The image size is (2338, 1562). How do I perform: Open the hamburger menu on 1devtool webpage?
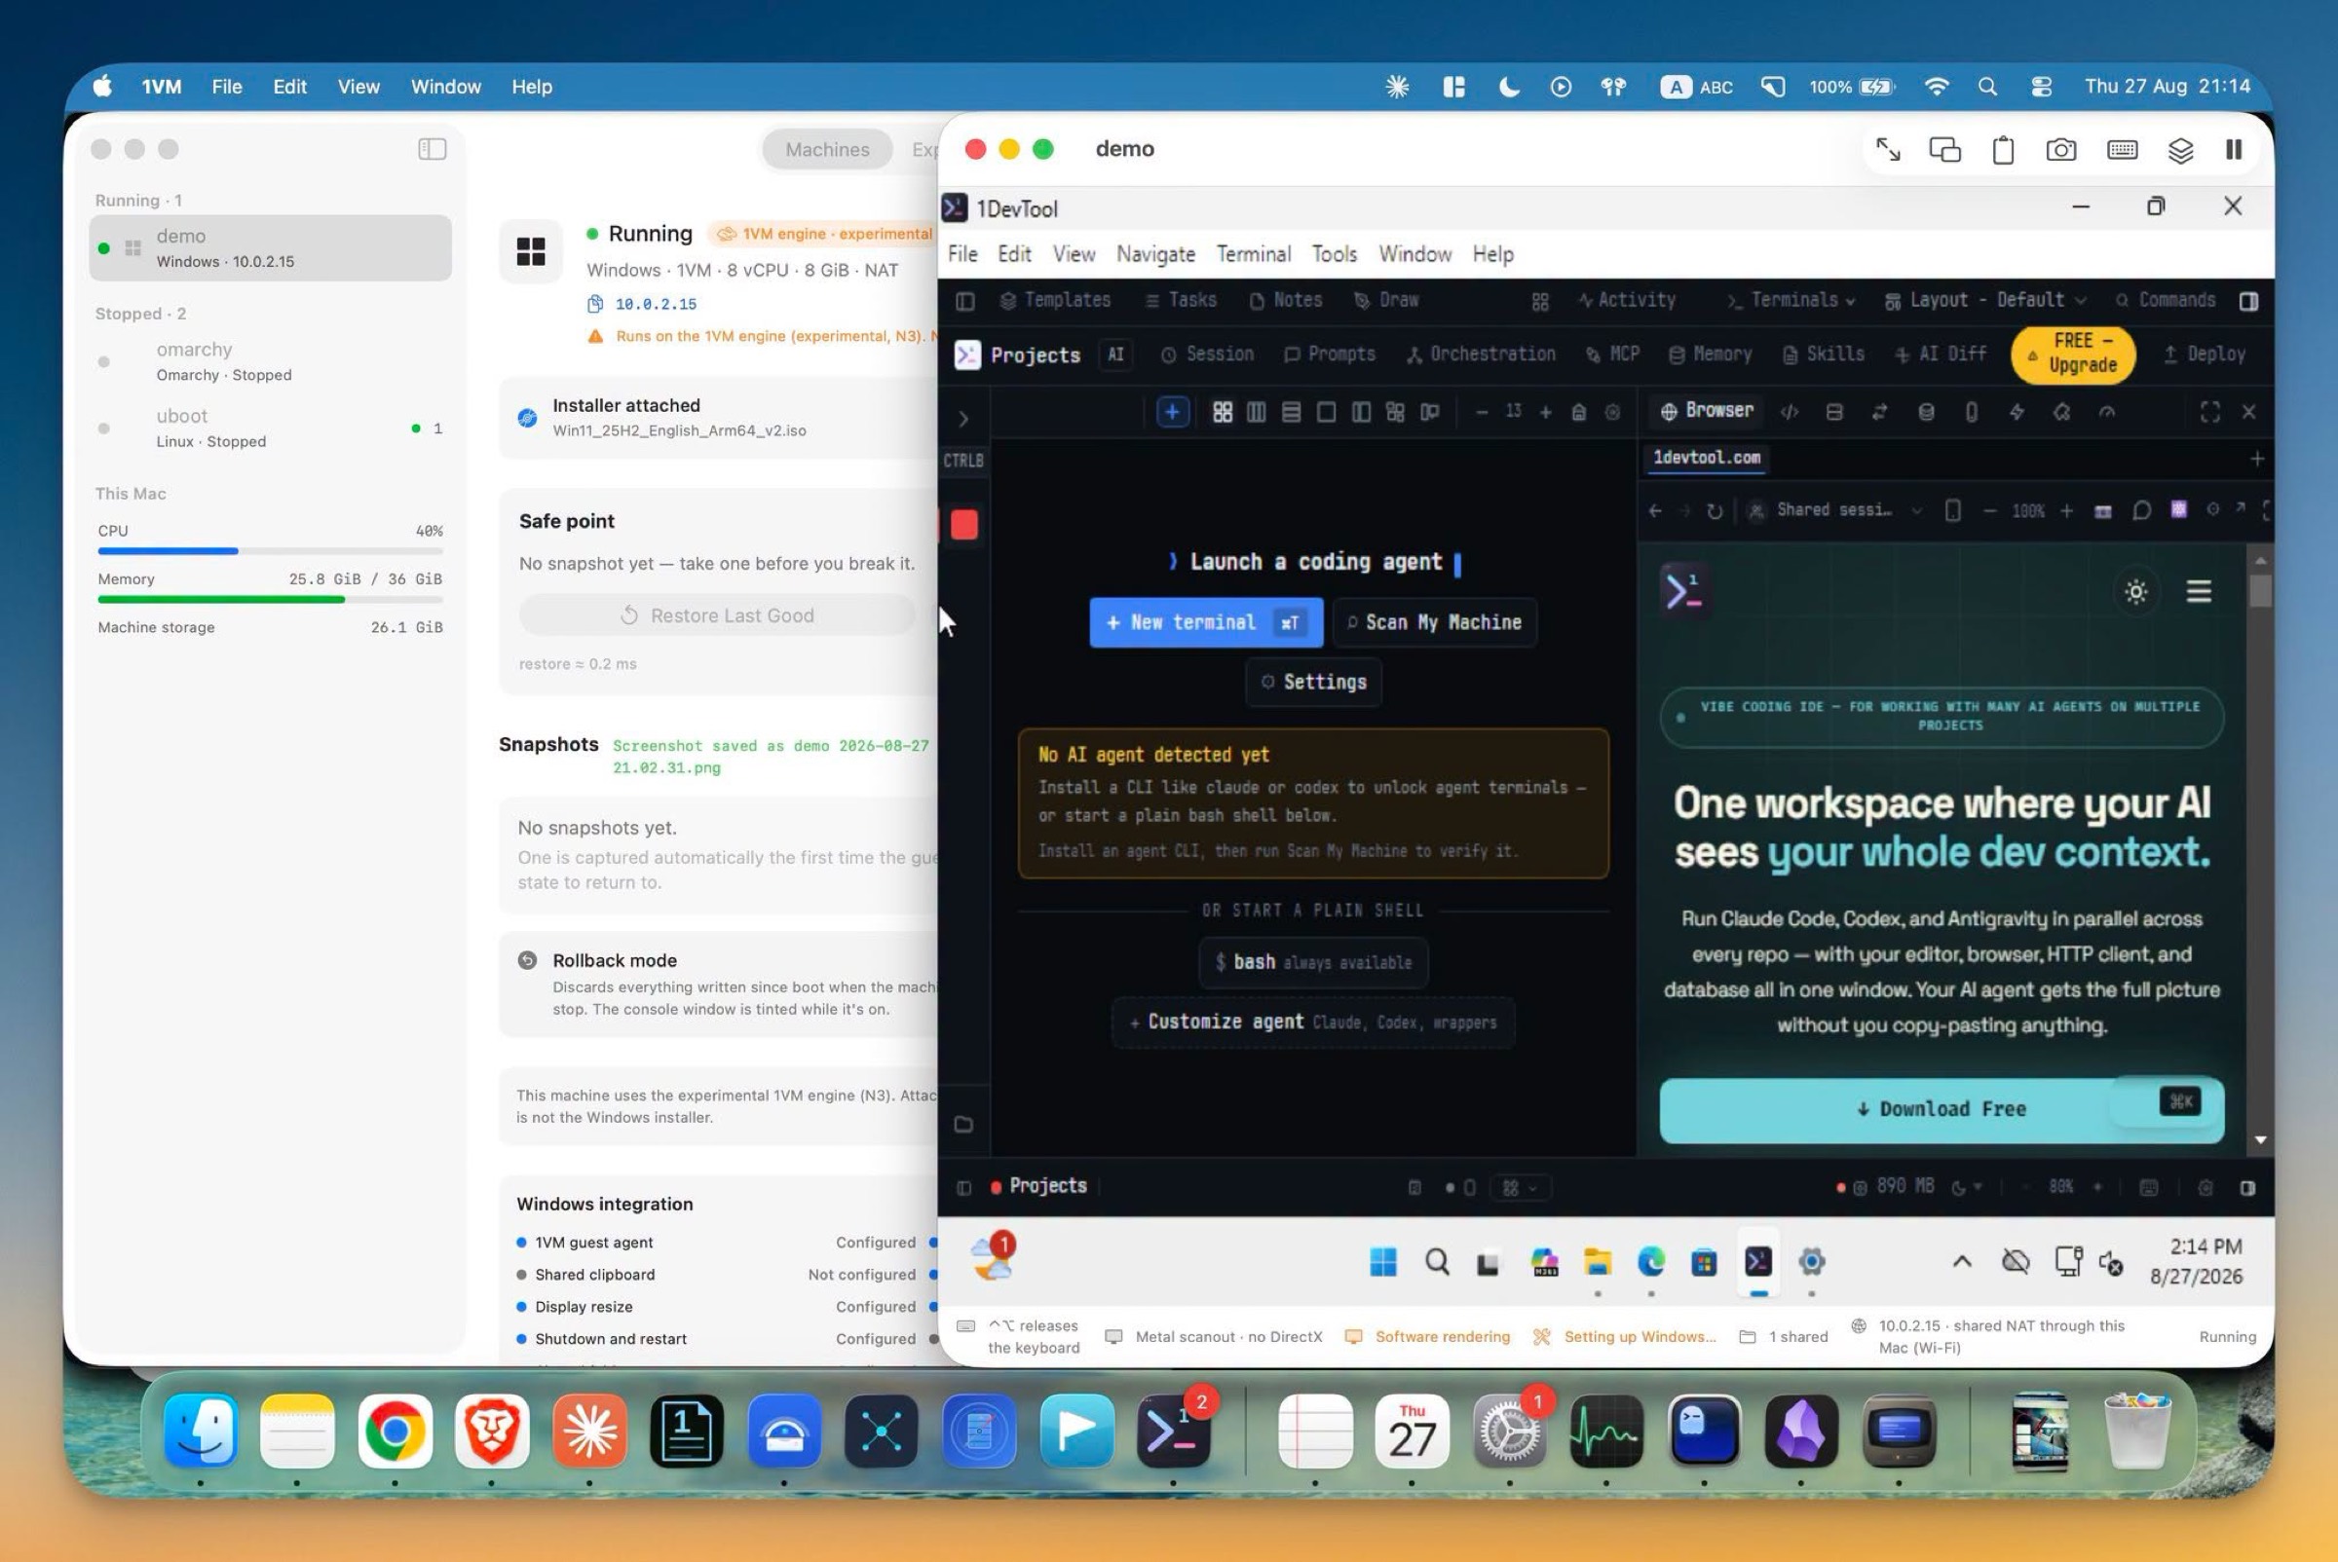(x=2199, y=592)
